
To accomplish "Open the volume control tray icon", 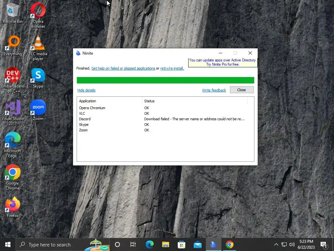I will (292, 244).
